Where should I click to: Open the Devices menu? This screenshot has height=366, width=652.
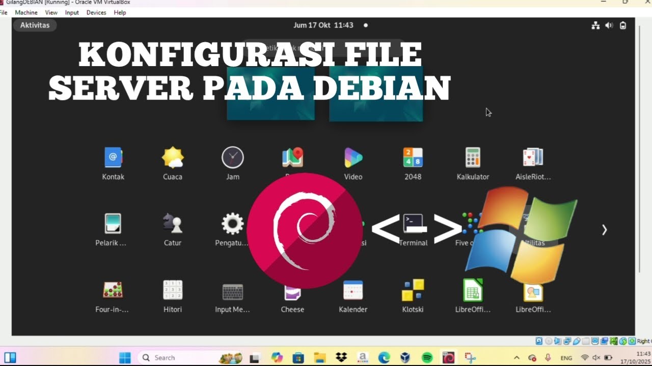(96, 12)
